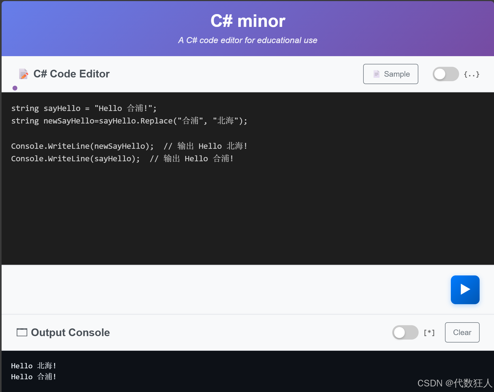Run the code with the blue play button
Viewport: 494px width, 392px height.
[465, 290]
